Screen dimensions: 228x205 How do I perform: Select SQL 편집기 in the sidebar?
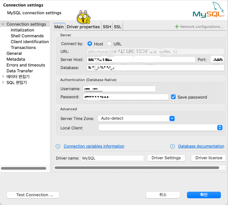(17, 82)
